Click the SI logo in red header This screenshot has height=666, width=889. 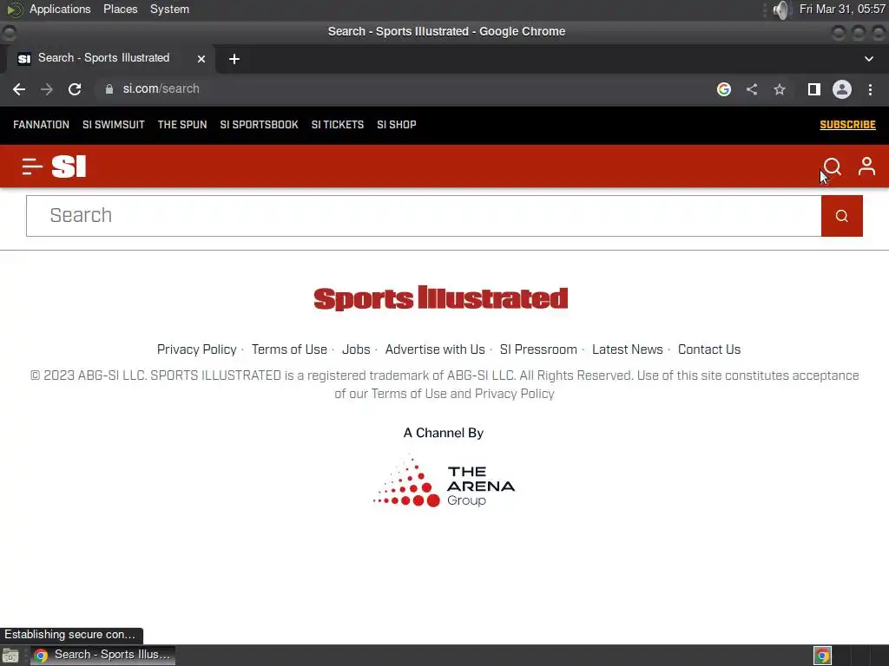(69, 166)
